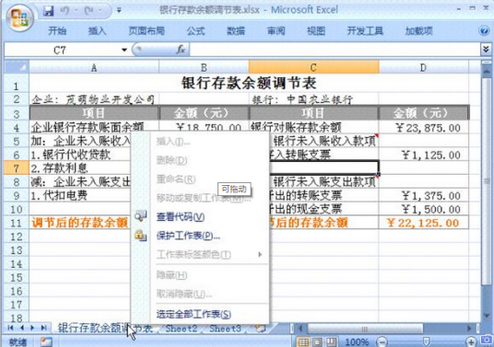494x347 pixels.
Task: Click the 100% zoom level button
Action: [357, 342]
